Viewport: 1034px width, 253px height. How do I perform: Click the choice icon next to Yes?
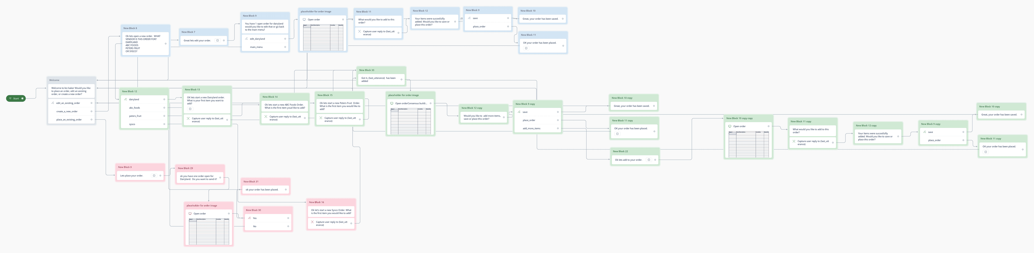[249, 218]
